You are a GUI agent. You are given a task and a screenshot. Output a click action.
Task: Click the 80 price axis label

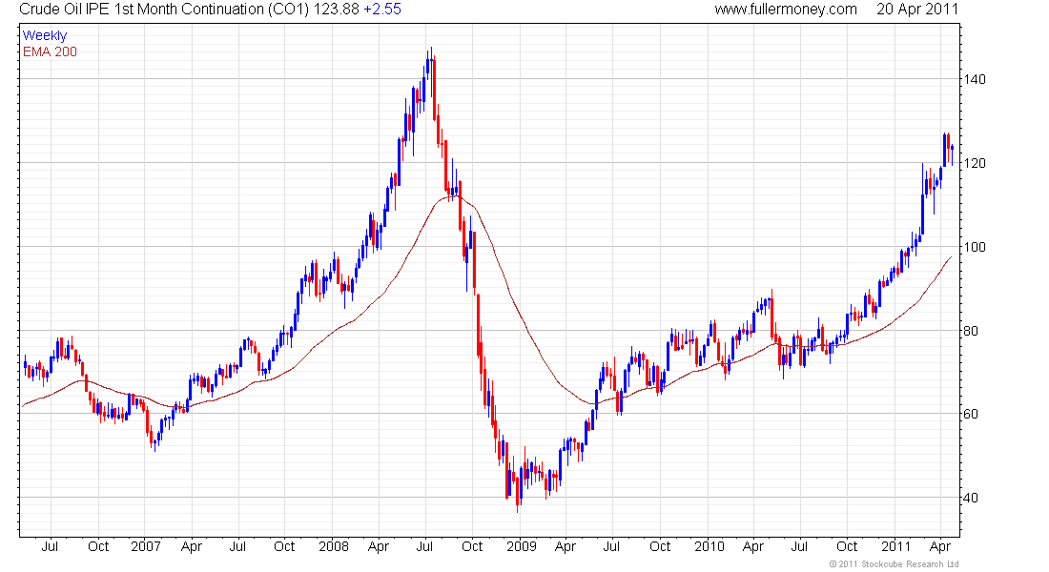(x=971, y=331)
